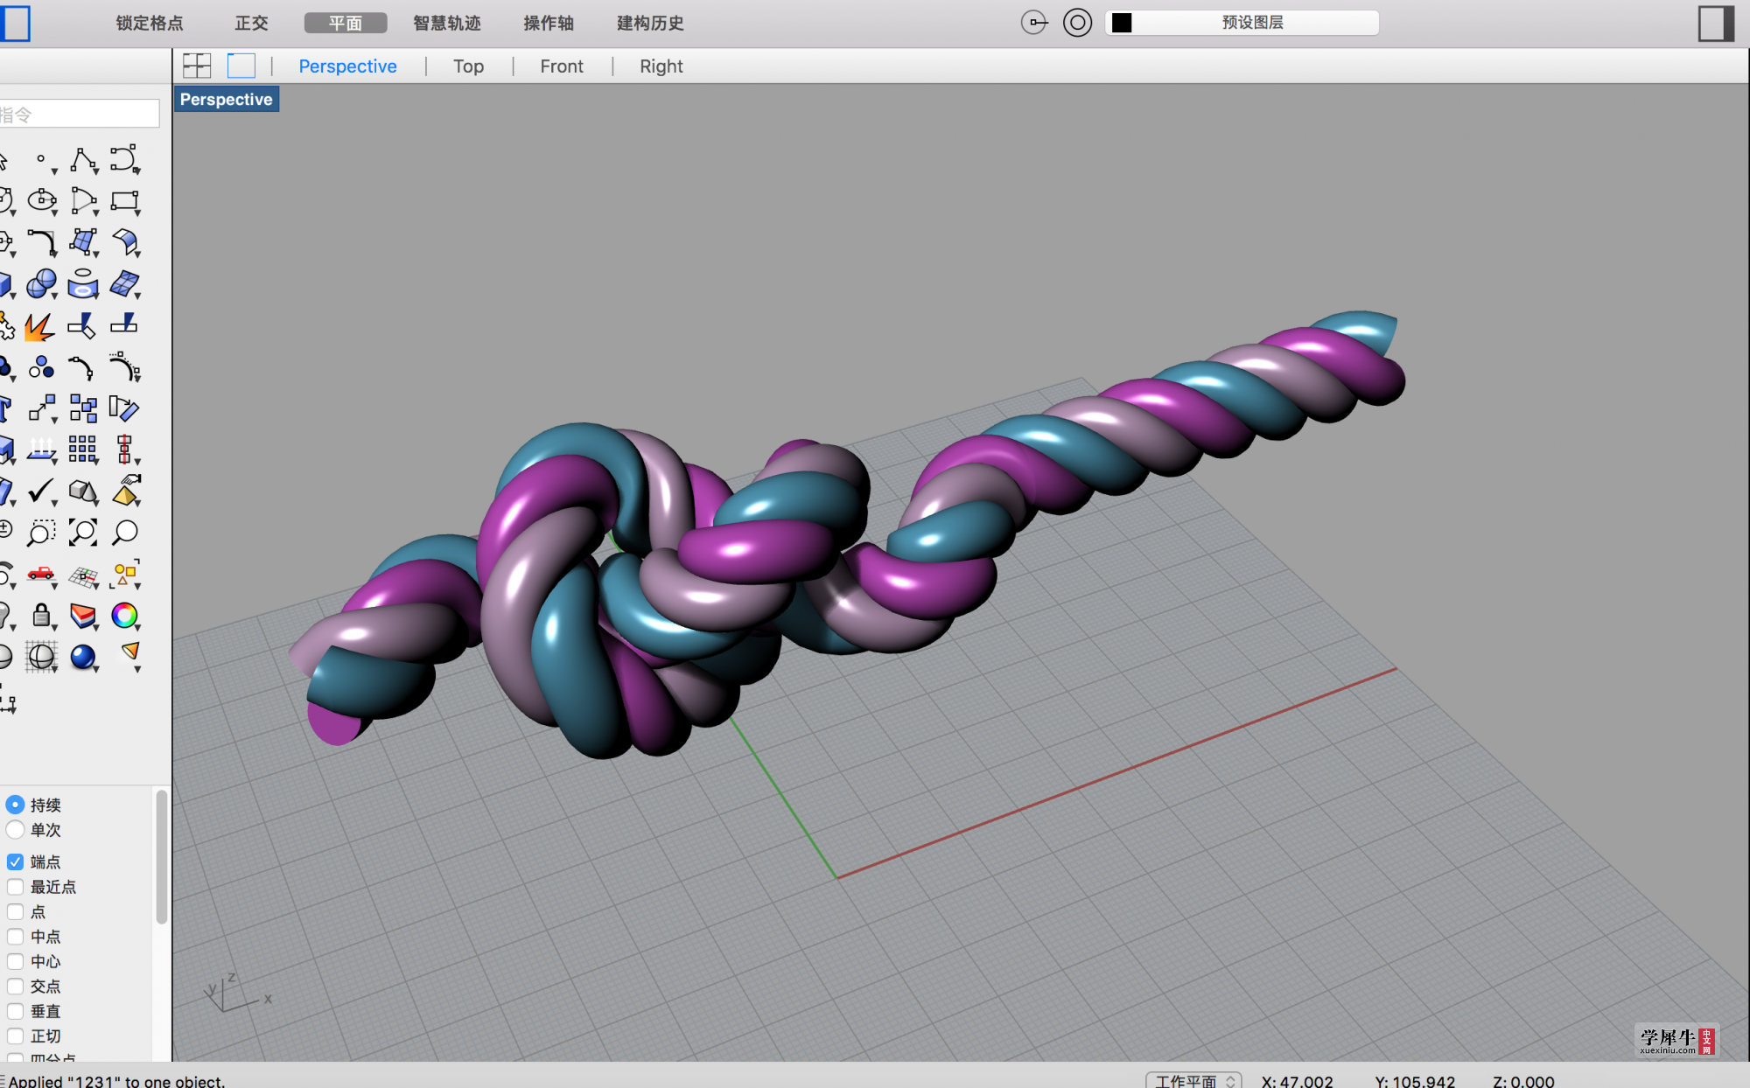This screenshot has width=1750, height=1088.
Task: Select the Zoom Extents tool
Action: point(83,532)
